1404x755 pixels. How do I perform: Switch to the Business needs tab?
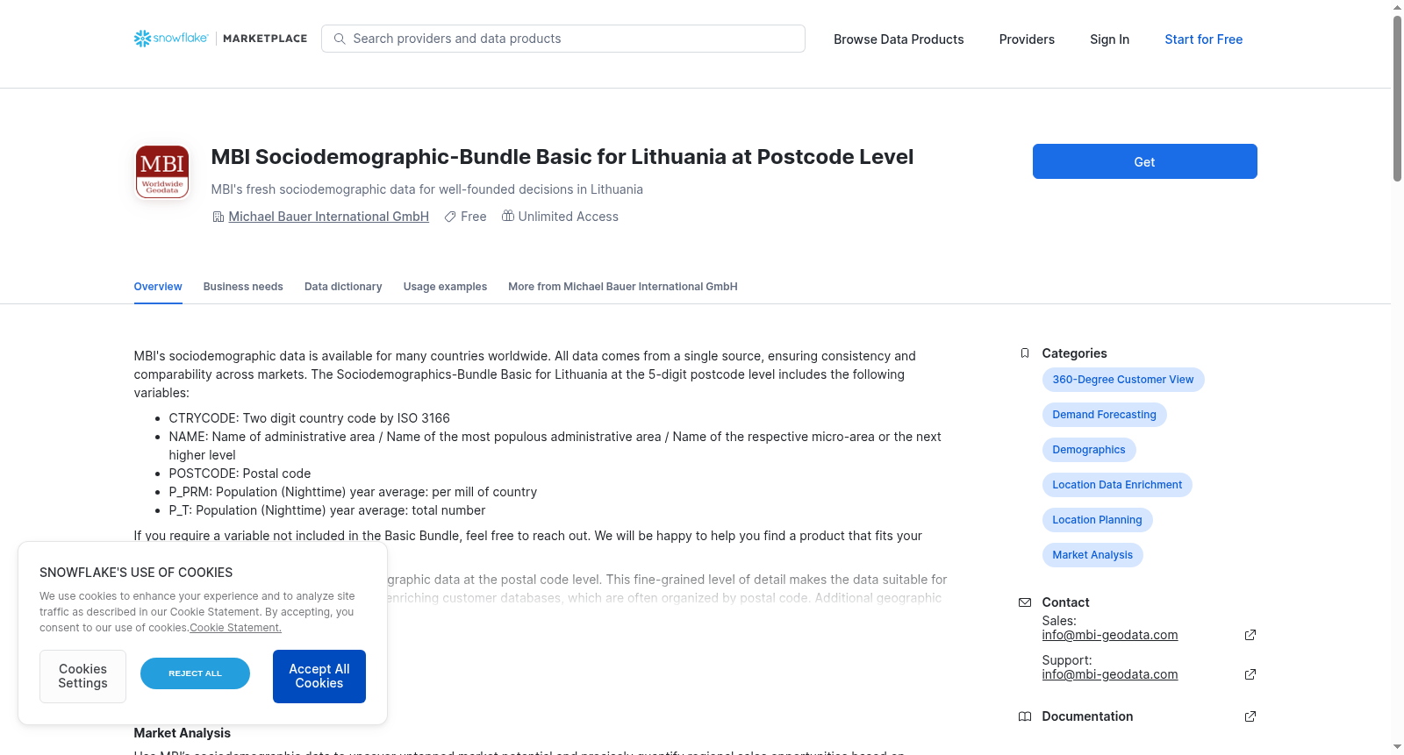[x=243, y=287]
